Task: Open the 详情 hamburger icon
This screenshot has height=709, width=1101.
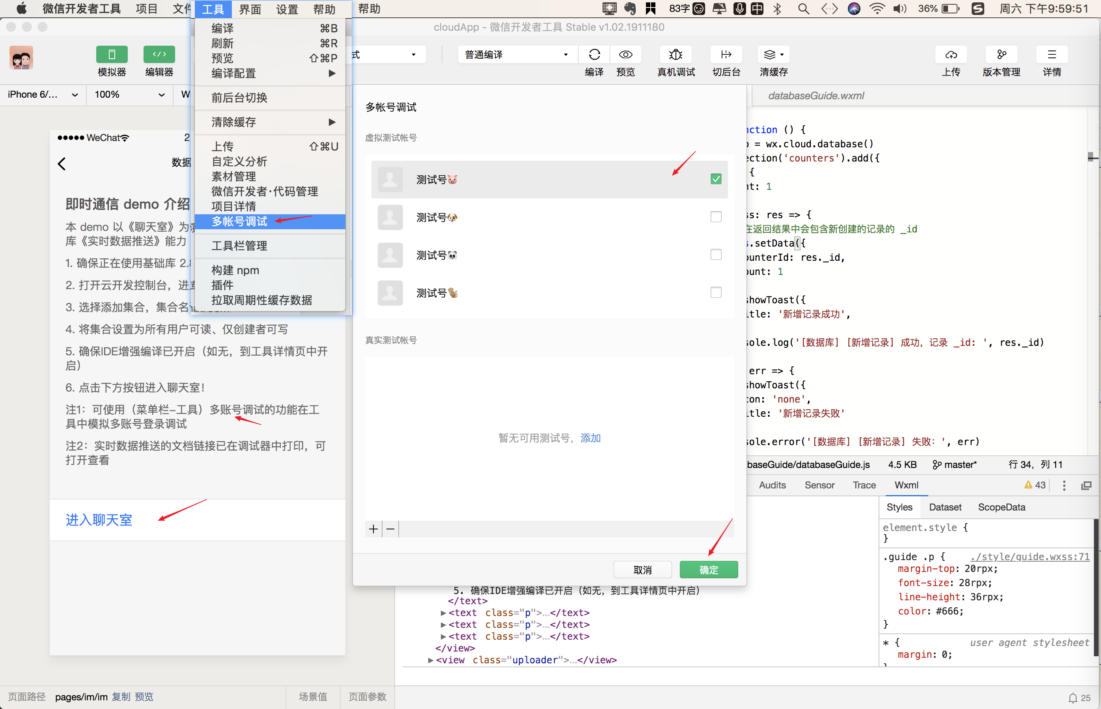Action: 1052,55
